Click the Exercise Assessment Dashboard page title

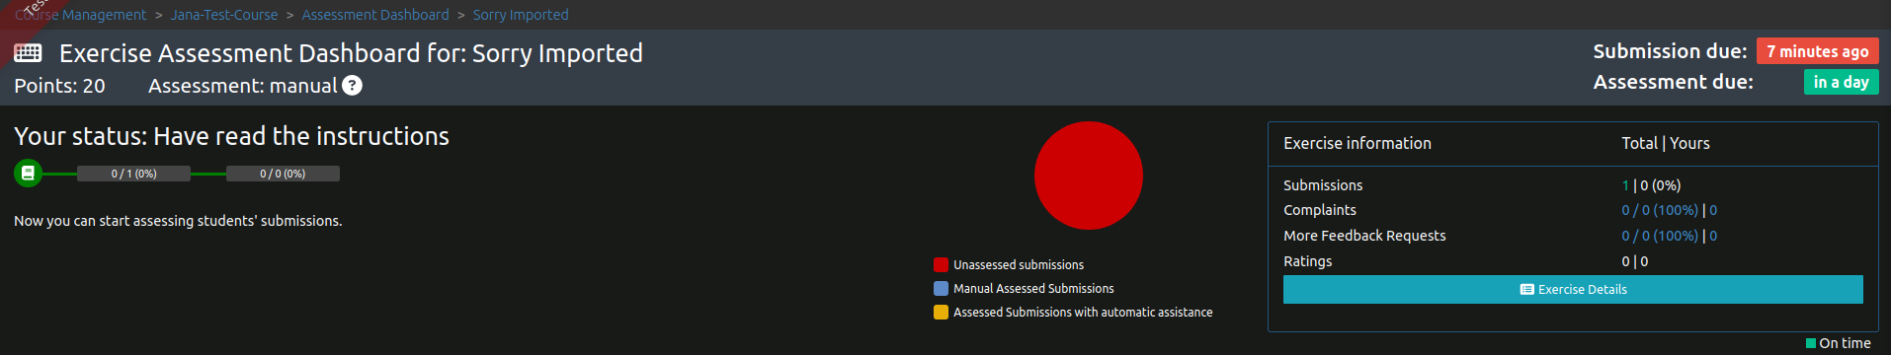coord(351,53)
